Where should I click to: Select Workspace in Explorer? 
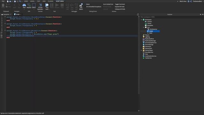148,20
